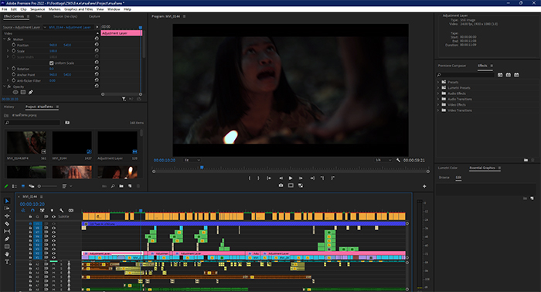This screenshot has width=541, height=292.
Task: Select the Hand tool
Action: click(7, 254)
